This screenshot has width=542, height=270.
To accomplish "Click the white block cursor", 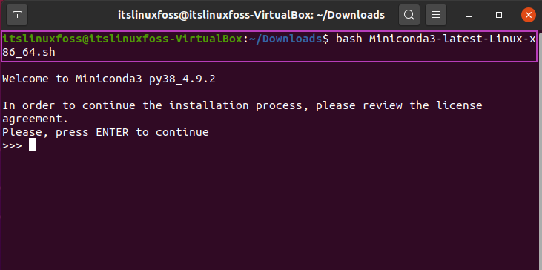I will pos(32,145).
